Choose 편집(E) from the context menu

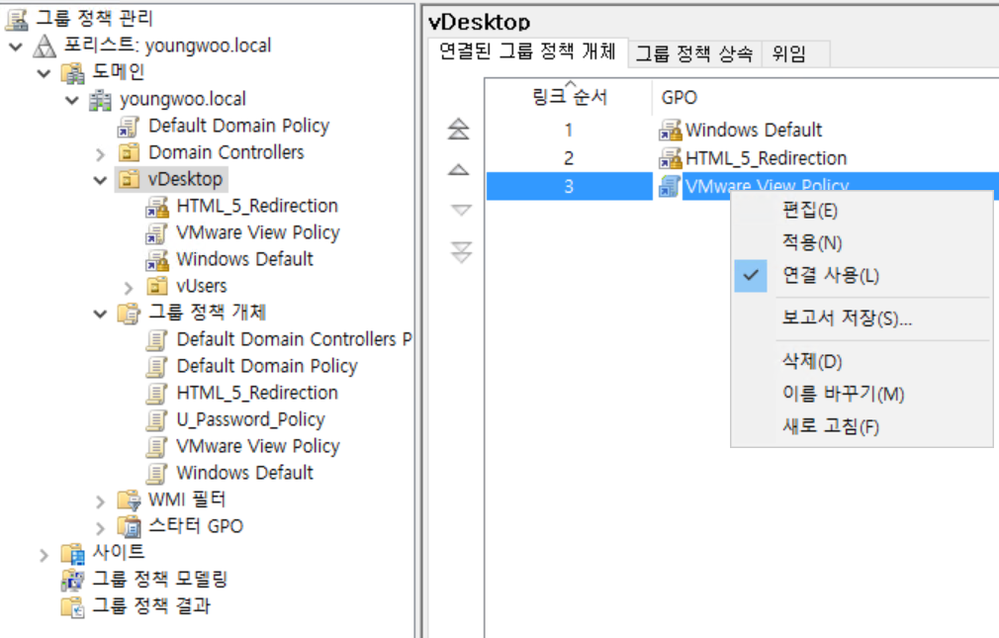tap(862, 211)
